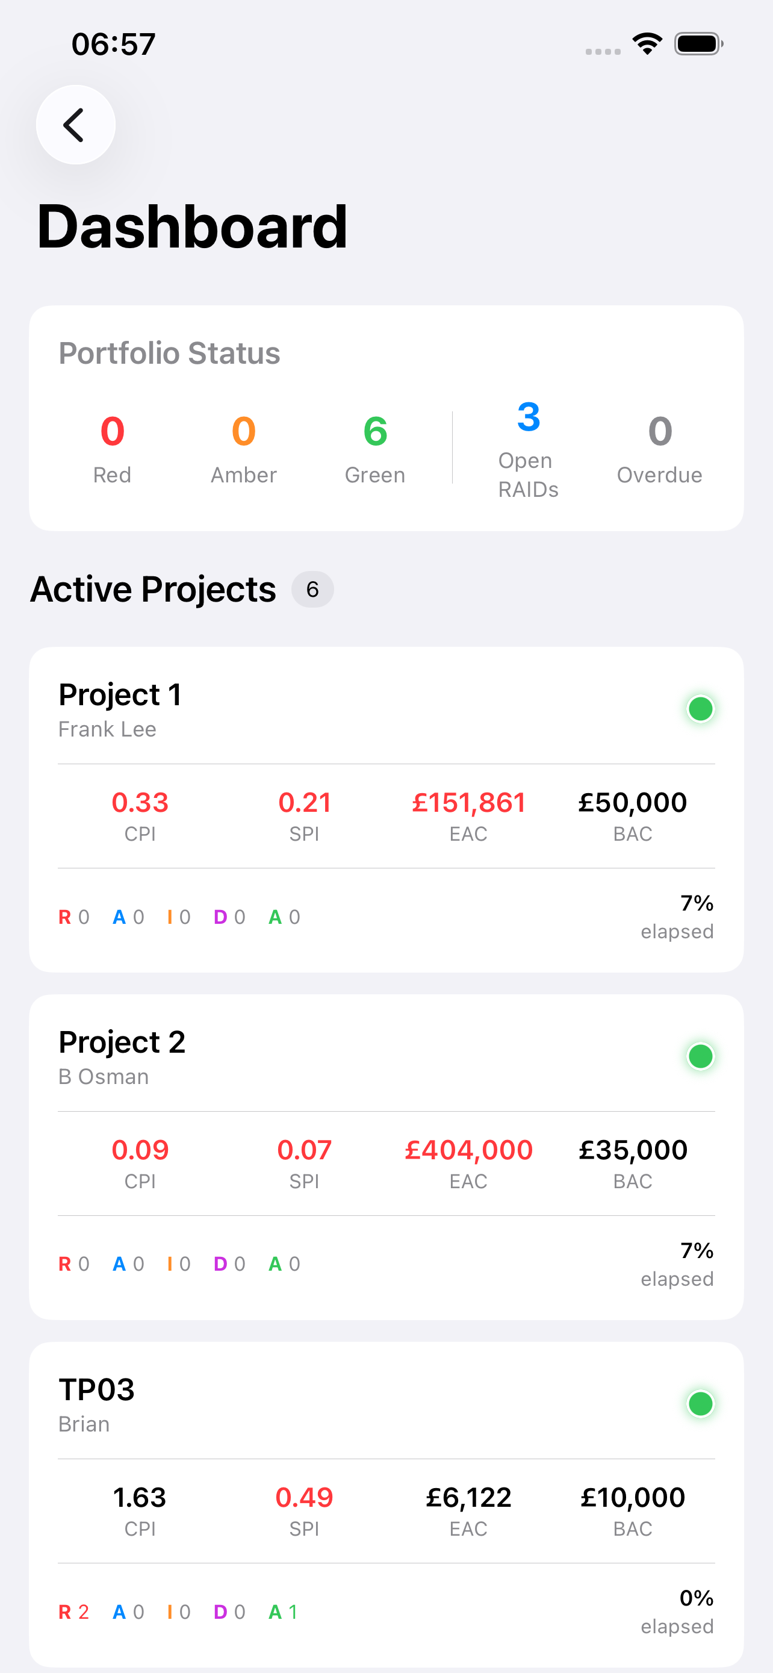Open the Open RAIDs count
The width and height of the screenshot is (773, 1673).
coord(529,417)
